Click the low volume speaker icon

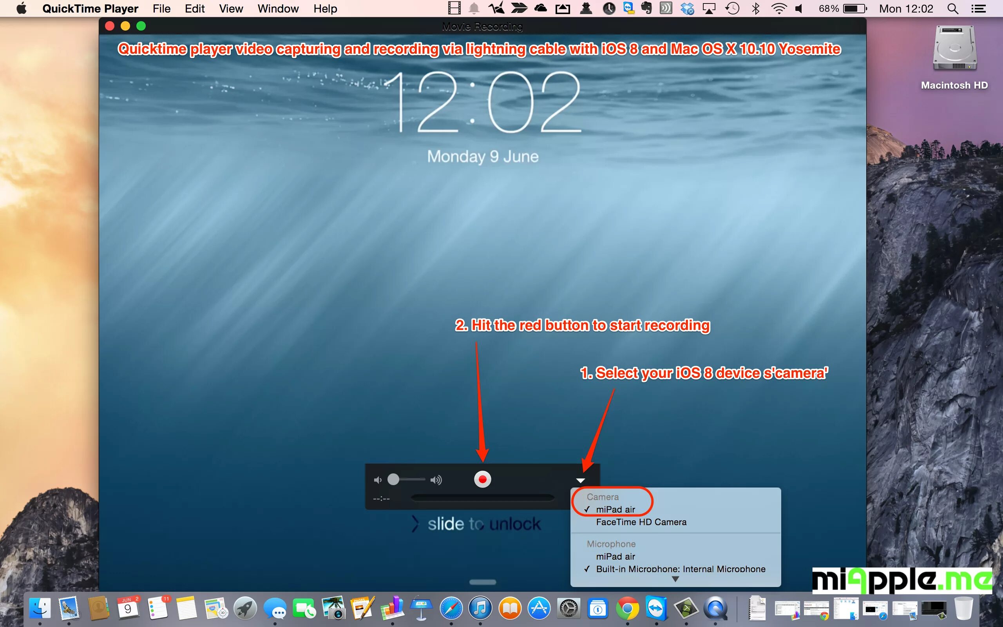click(378, 480)
